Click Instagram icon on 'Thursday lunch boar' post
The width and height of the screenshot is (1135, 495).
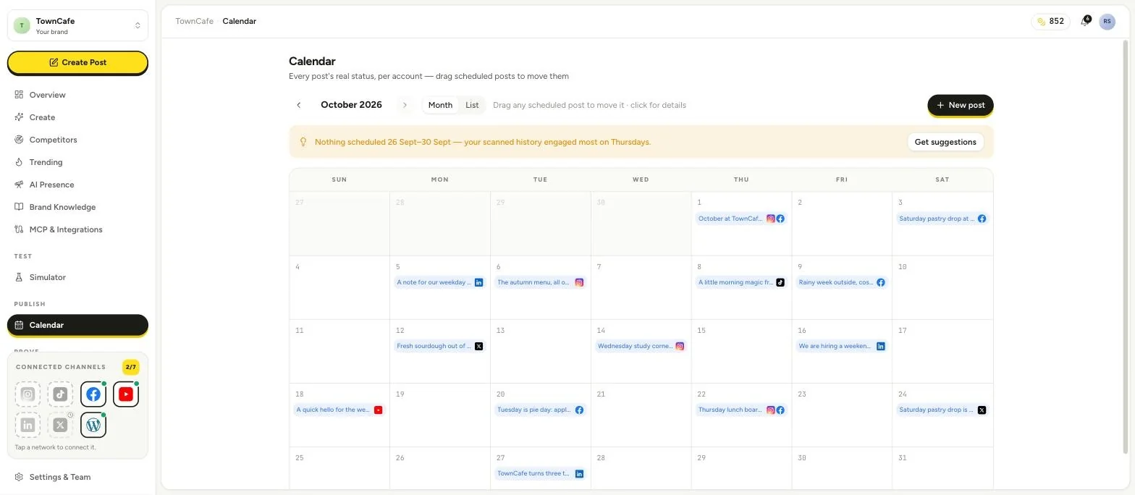coord(771,410)
